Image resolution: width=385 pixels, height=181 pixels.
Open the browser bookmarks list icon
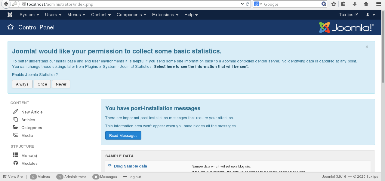coord(343,4)
